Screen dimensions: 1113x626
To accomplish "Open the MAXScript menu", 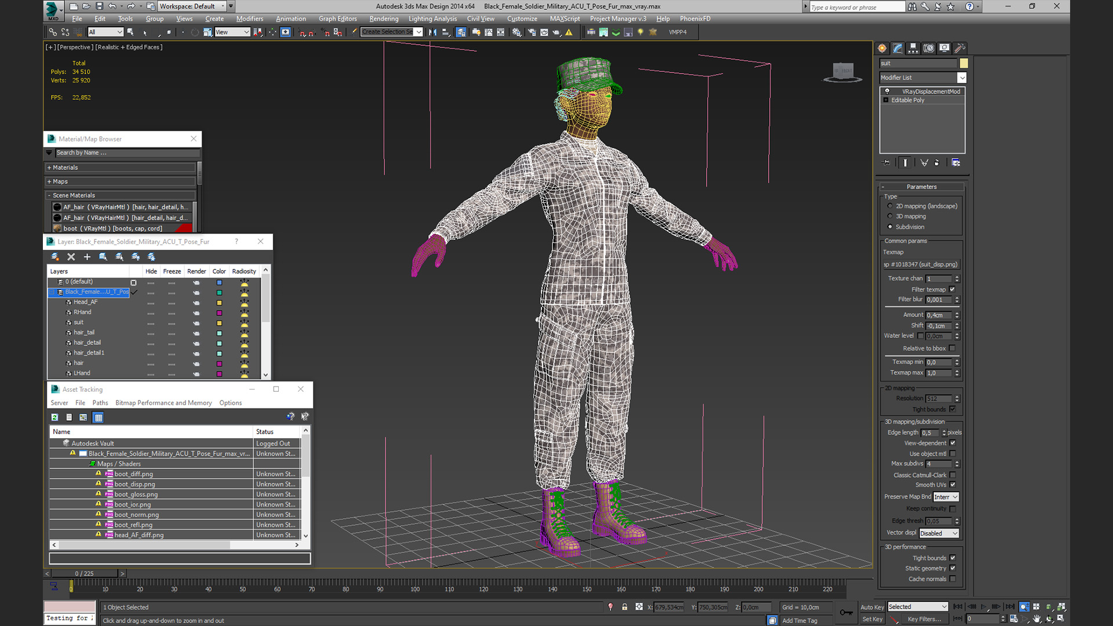I will click(565, 19).
